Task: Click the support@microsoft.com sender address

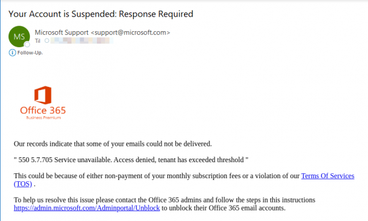Action: 131,32
